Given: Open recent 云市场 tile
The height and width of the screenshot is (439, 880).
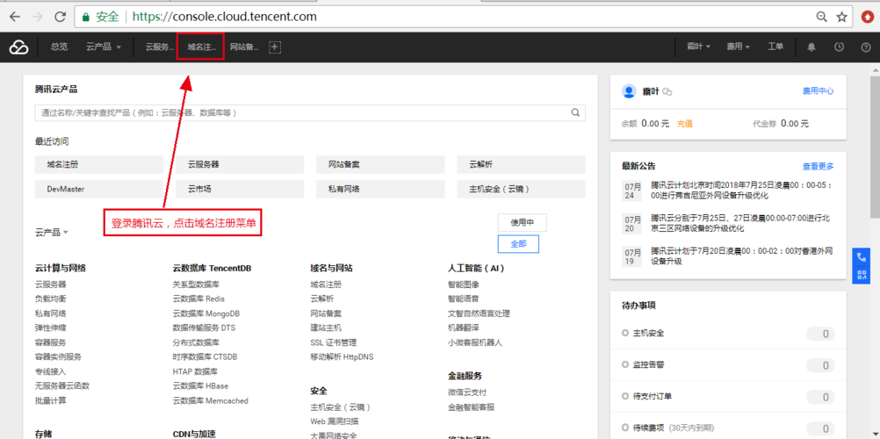Looking at the screenshot, I should click(240, 189).
